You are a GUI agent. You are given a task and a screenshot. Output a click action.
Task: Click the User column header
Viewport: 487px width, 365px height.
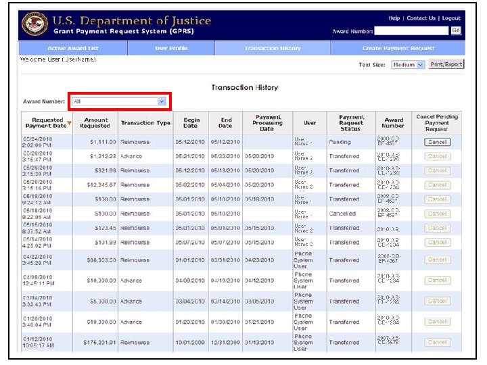(310, 123)
